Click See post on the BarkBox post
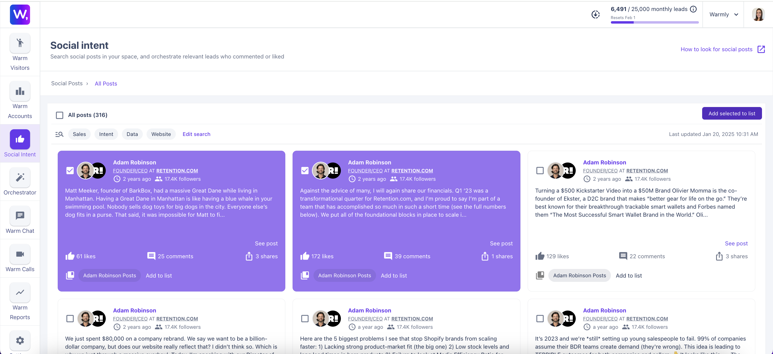The image size is (773, 354). (x=266, y=244)
